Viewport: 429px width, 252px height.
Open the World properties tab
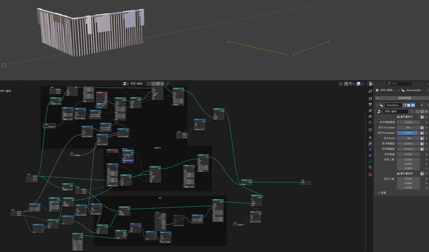(x=370, y=122)
